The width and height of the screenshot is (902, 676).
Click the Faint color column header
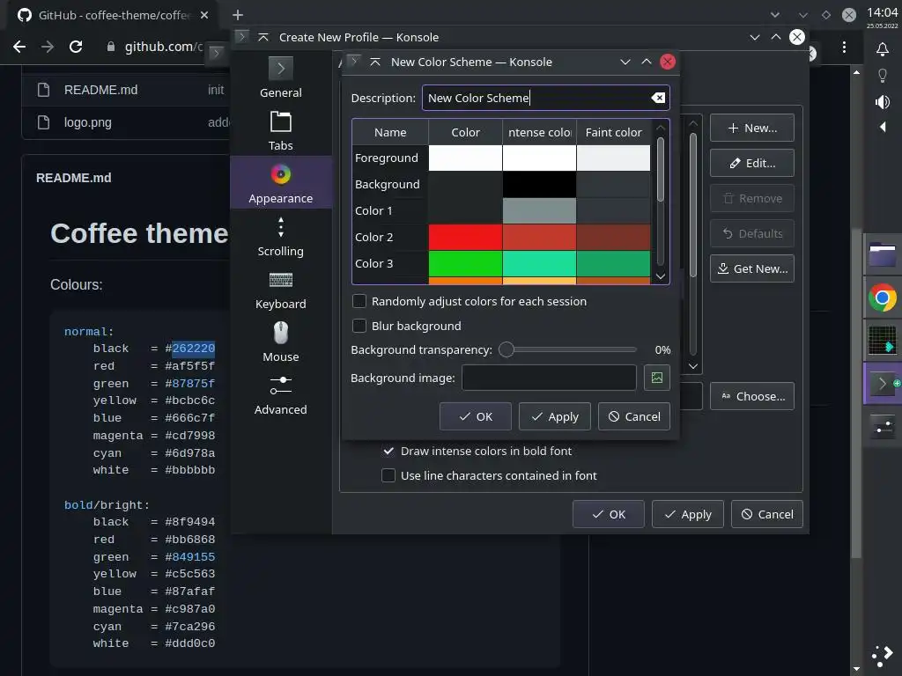pos(613,132)
